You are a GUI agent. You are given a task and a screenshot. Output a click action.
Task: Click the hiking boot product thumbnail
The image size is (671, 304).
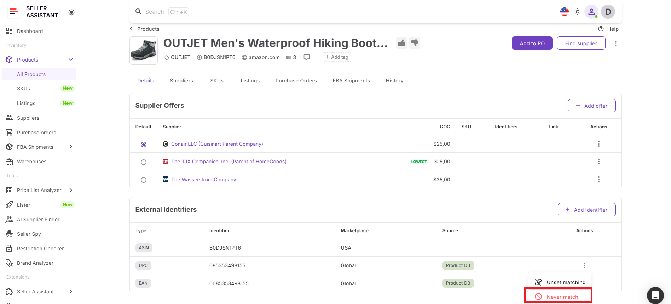click(144, 51)
